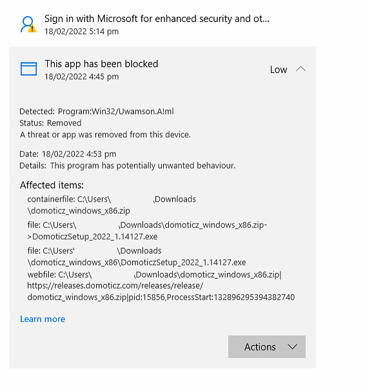Open the Actions dropdown button
This screenshot has height=391, width=365.
[x=266, y=347]
